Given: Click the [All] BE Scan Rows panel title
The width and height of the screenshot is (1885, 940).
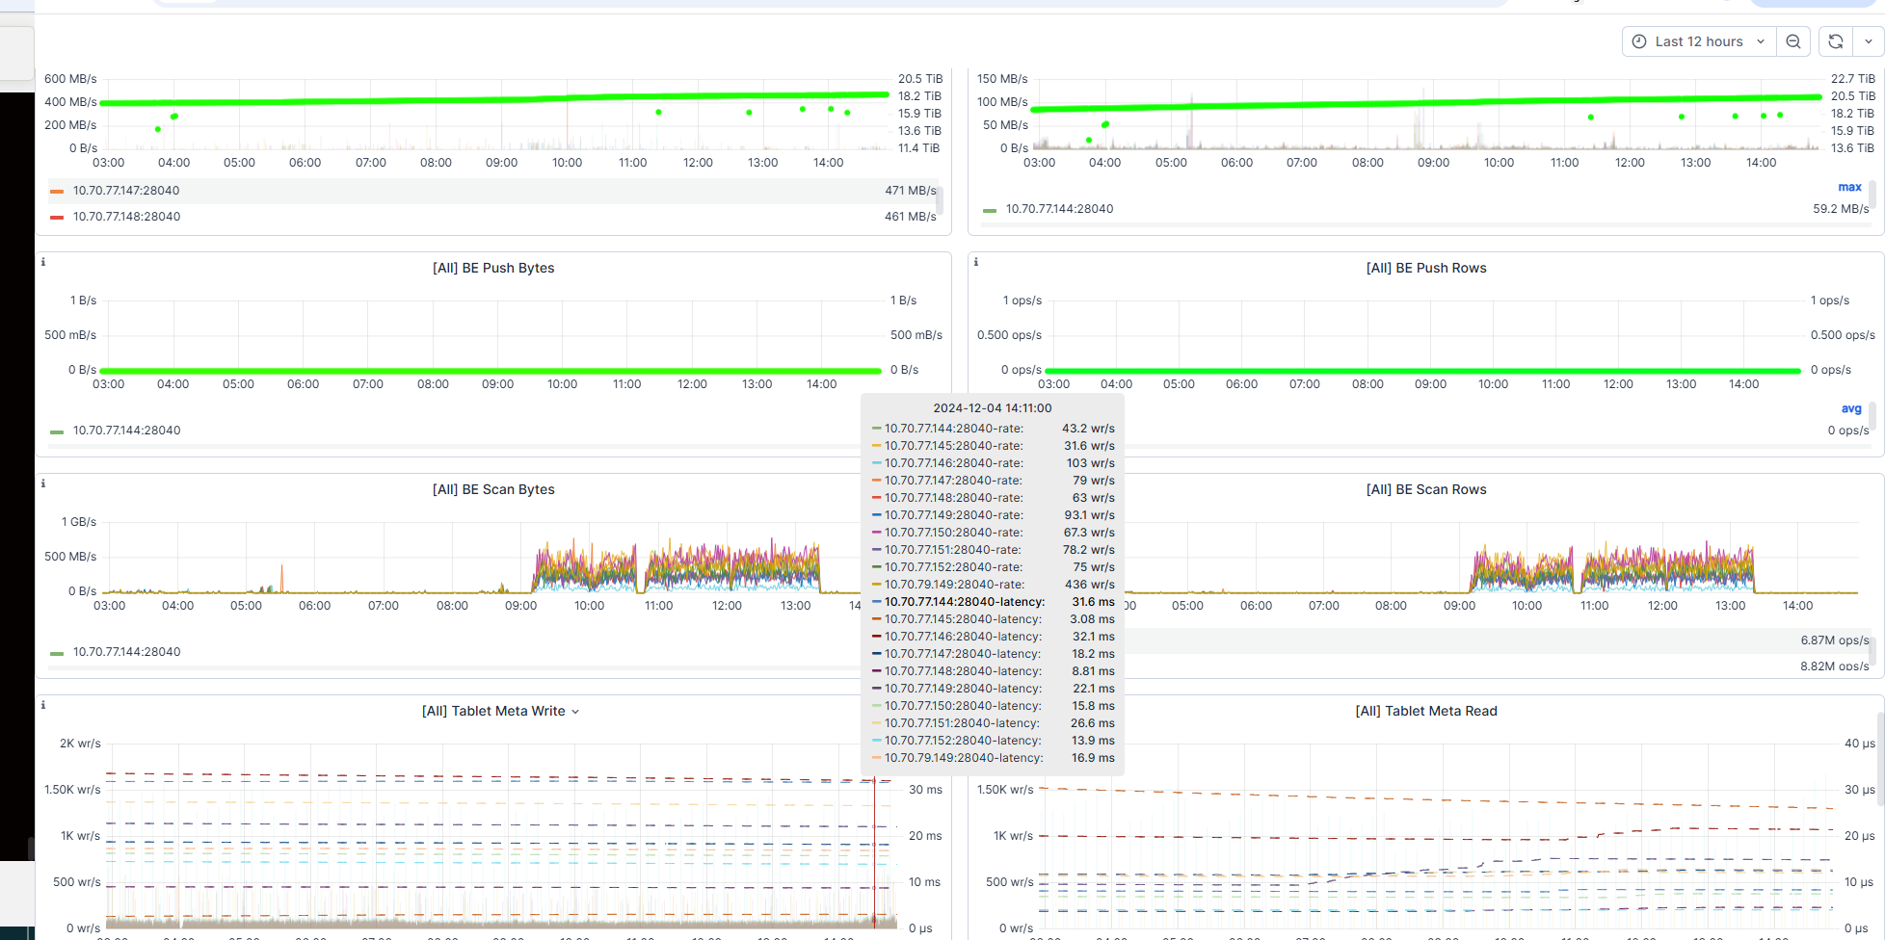Looking at the screenshot, I should click(x=1426, y=489).
